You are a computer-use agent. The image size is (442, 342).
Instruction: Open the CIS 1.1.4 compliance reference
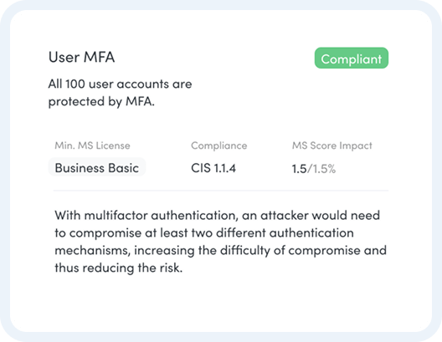coord(213,168)
